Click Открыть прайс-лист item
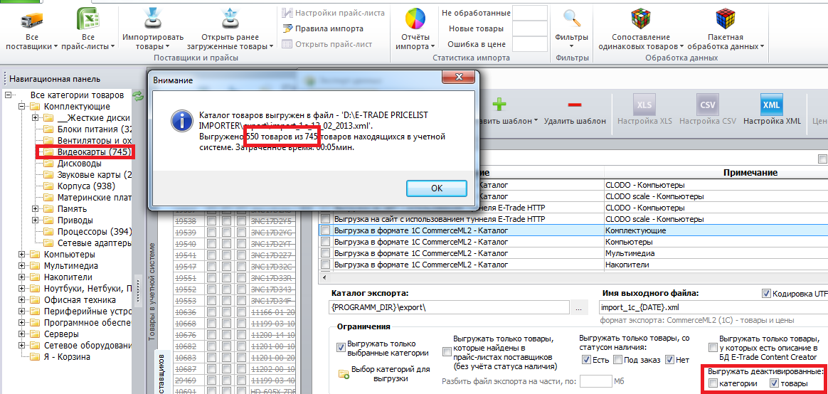828x394 pixels. click(327, 44)
